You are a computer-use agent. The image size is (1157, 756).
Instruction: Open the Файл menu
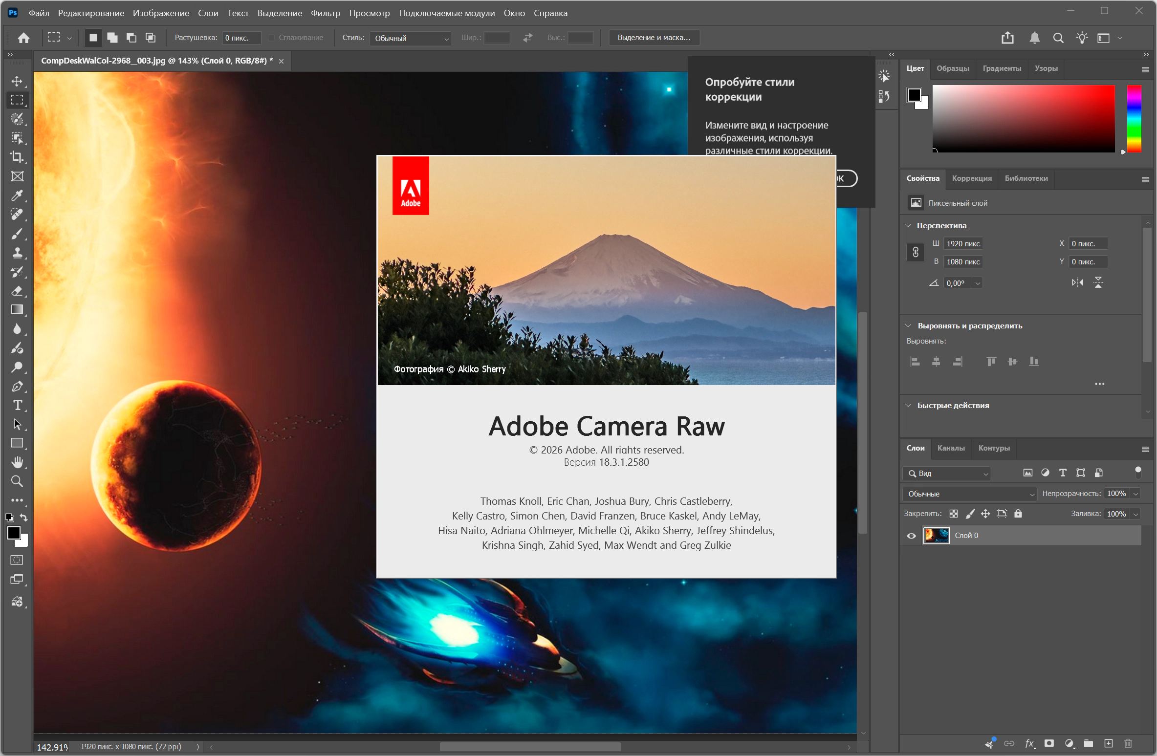pyautogui.click(x=39, y=13)
